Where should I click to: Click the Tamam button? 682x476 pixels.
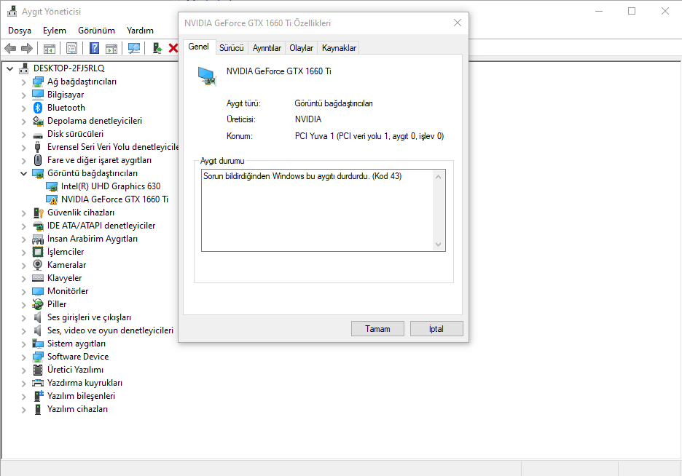(377, 329)
